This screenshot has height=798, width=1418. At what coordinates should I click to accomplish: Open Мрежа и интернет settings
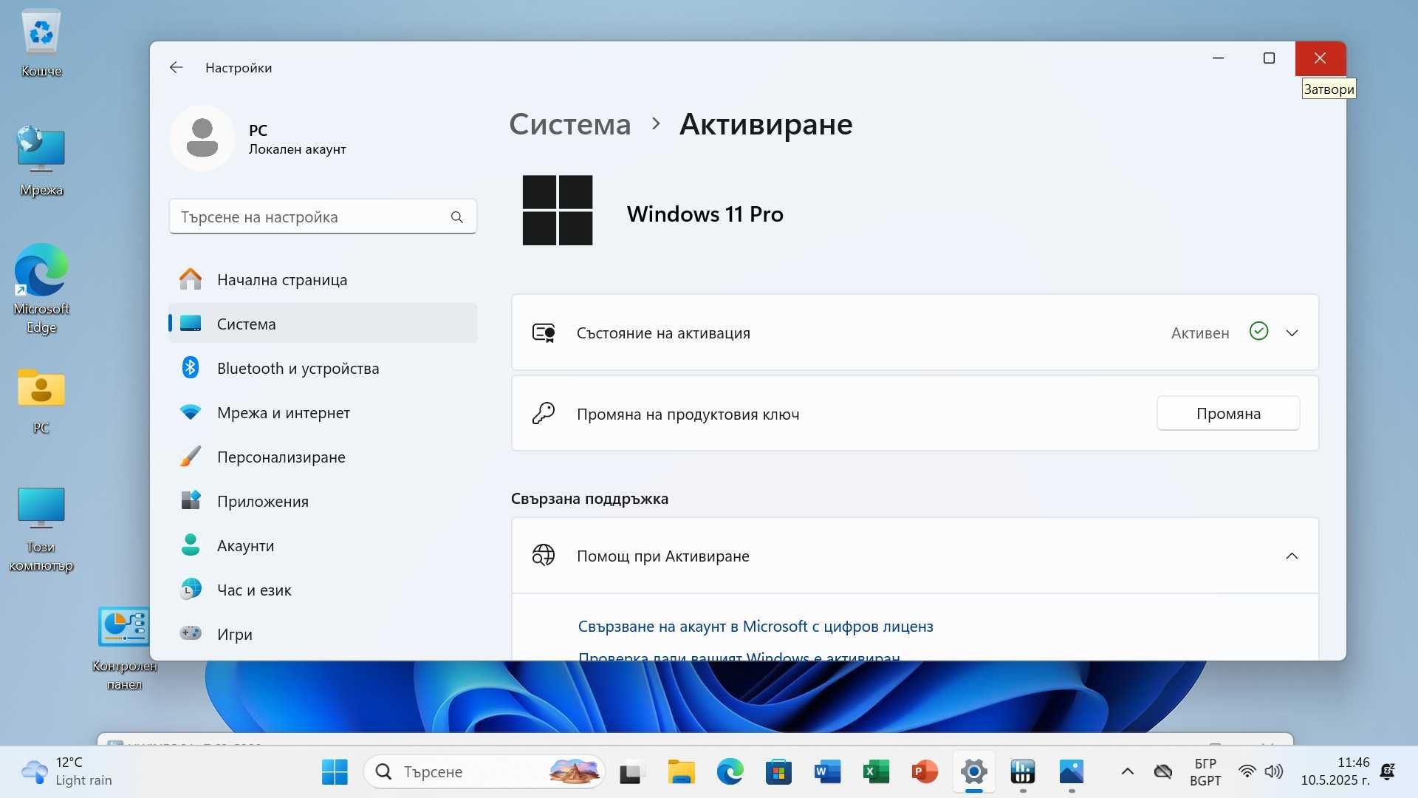click(x=323, y=412)
